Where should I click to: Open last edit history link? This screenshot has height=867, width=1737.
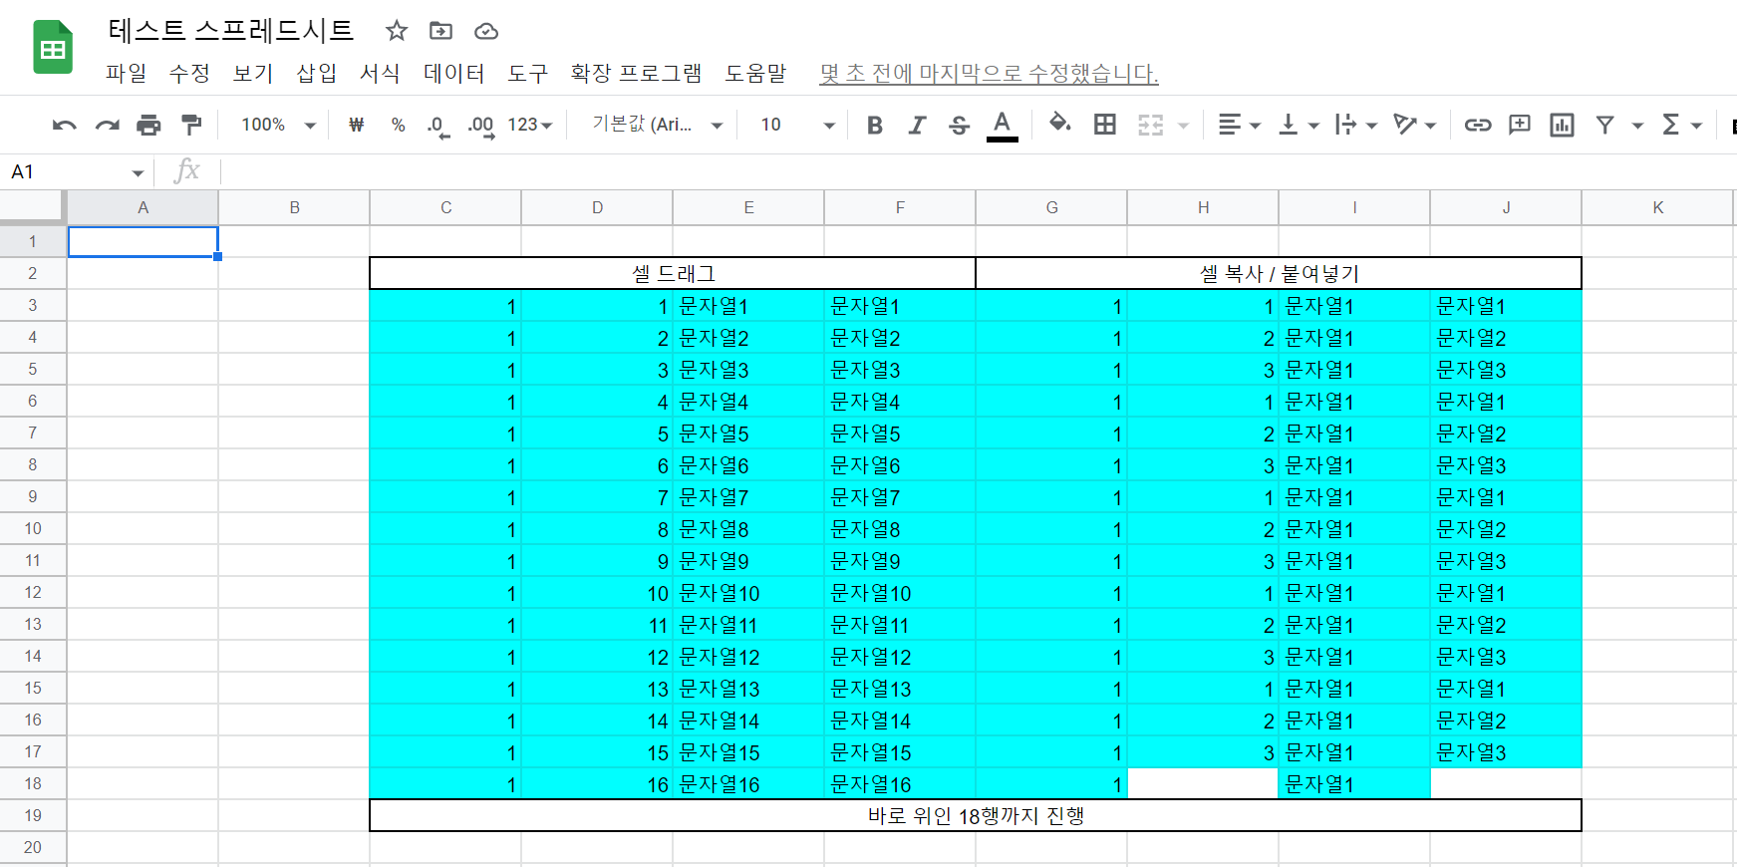989,73
